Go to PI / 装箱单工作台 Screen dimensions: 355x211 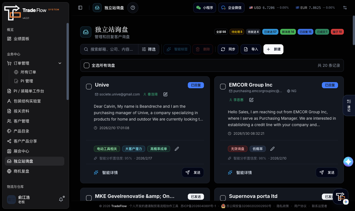point(35,91)
